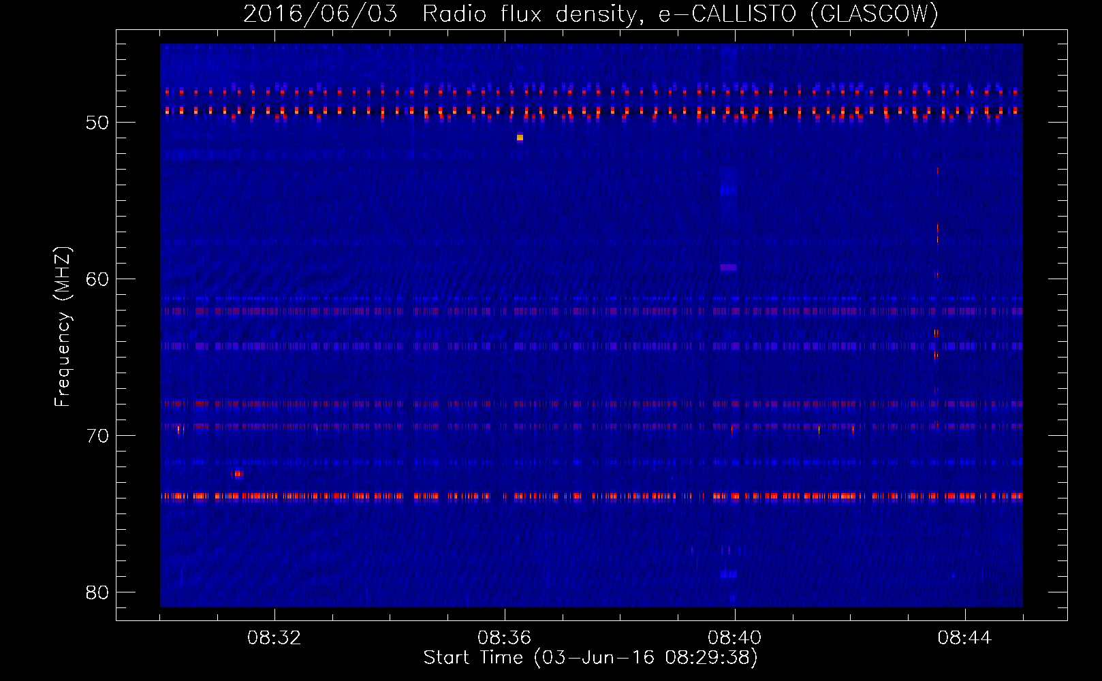Select the 08:36 time tick label
The height and width of the screenshot is (681, 1102).
coord(505,638)
